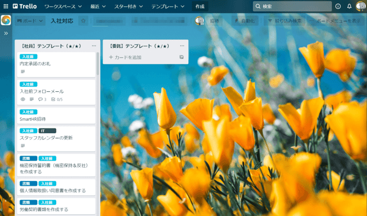Click the board member avatar

[x=199, y=21]
